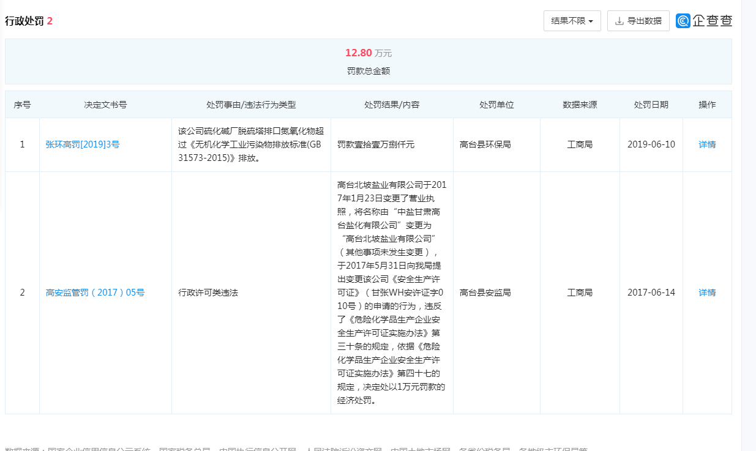Open document link 张环高罚[2019]3号
The width and height of the screenshot is (756, 451).
[83, 145]
